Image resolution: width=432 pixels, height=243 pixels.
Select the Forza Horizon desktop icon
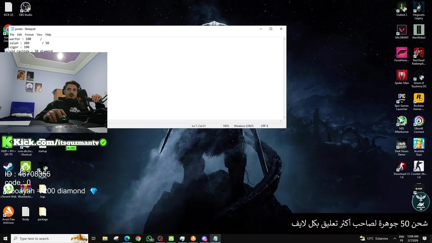coord(402,55)
